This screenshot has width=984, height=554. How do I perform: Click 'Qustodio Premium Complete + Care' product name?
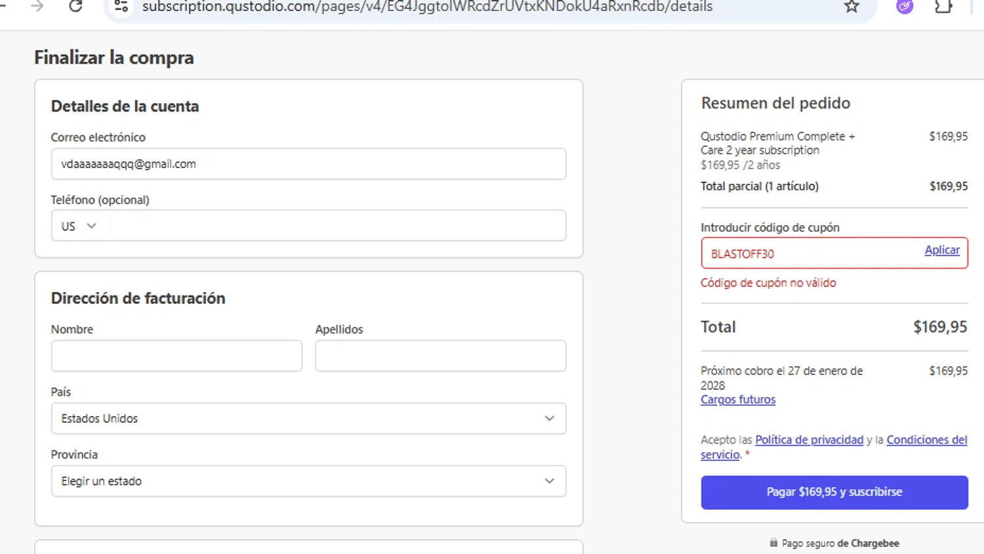(x=778, y=143)
